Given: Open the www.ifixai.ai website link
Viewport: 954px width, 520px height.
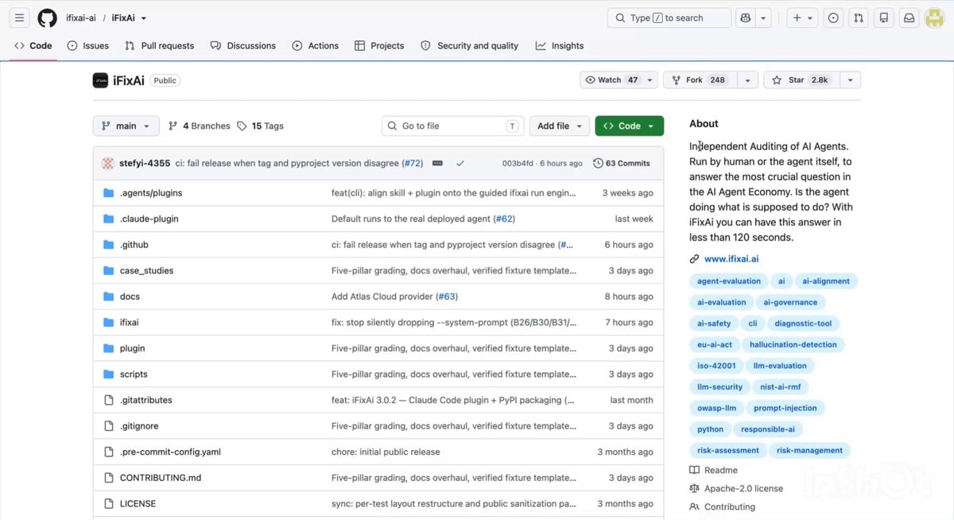Looking at the screenshot, I should (x=731, y=259).
